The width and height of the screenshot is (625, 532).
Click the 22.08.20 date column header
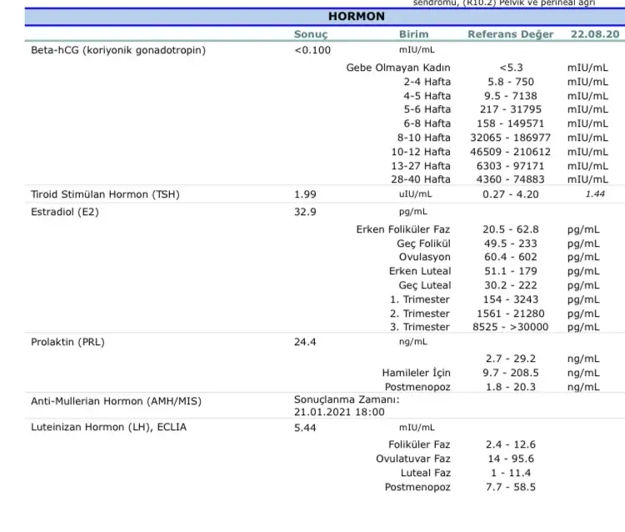click(595, 34)
